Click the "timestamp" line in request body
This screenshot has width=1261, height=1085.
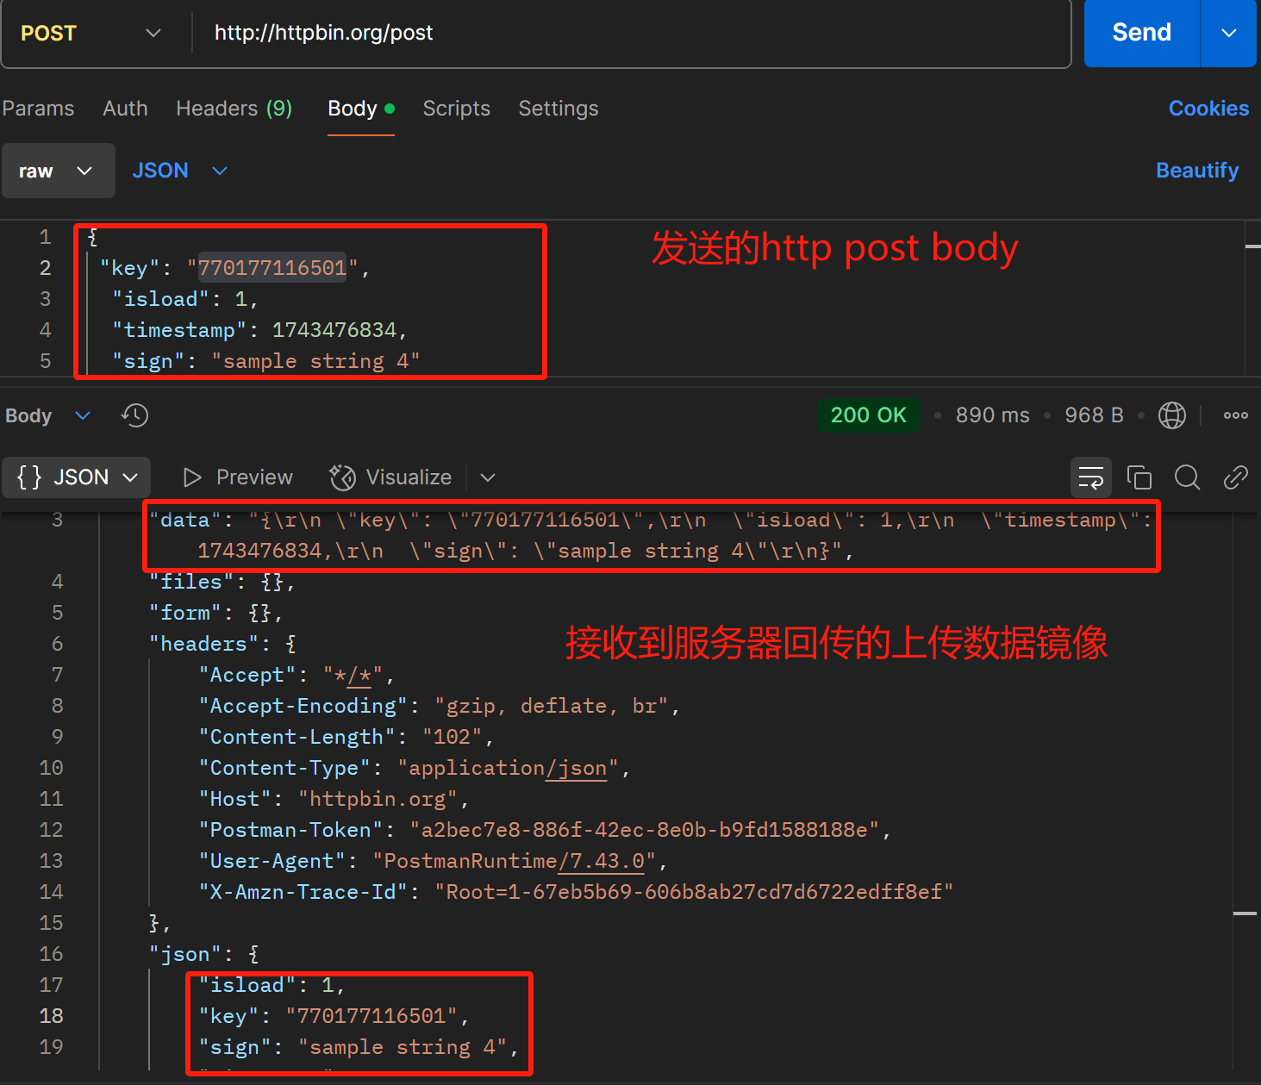tap(259, 330)
